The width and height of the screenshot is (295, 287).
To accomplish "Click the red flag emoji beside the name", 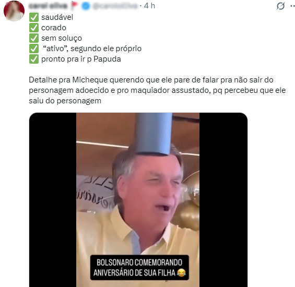I will (75, 6).
